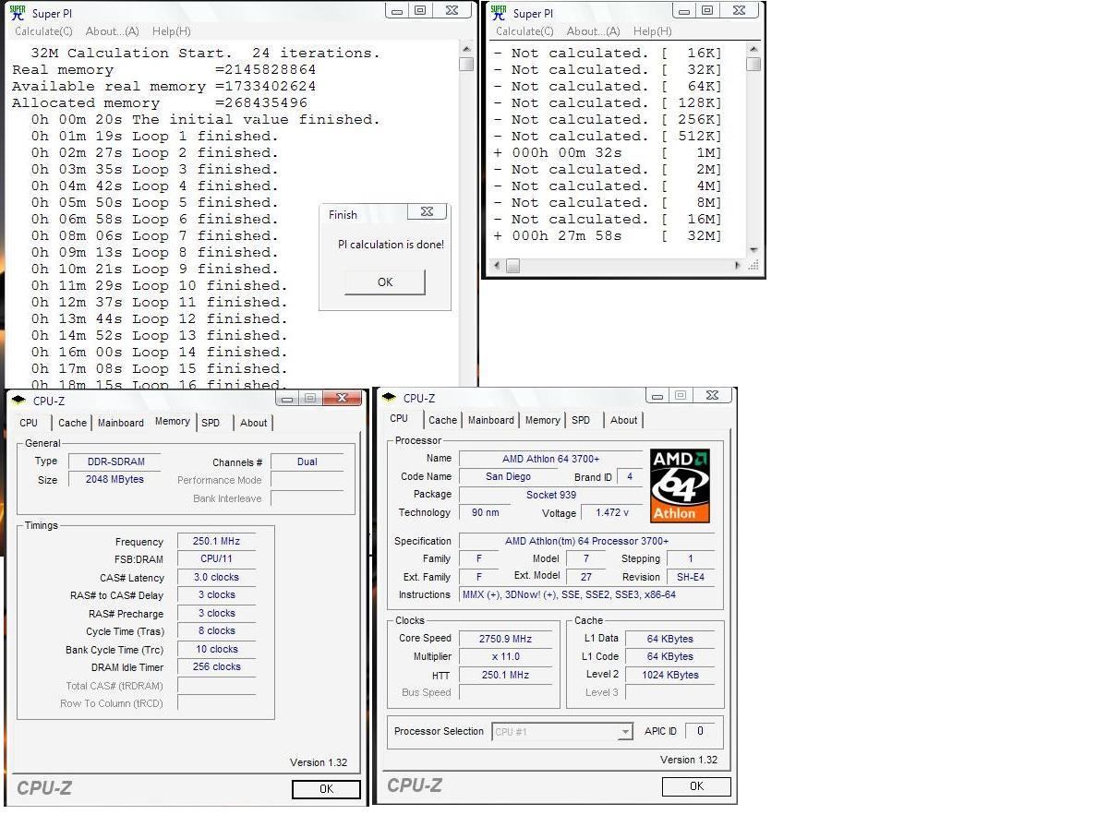The image size is (1109, 827).
Task: Select the CPU tab in the right CPU-Z window
Action: click(399, 418)
